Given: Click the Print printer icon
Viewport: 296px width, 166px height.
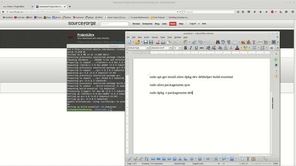Looking at the screenshot, I should point(163,42).
